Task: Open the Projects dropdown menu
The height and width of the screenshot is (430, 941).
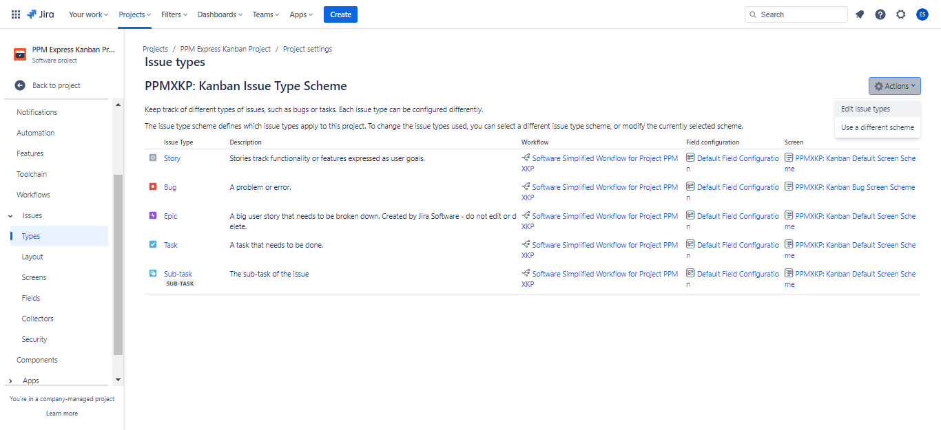Action: (x=135, y=14)
